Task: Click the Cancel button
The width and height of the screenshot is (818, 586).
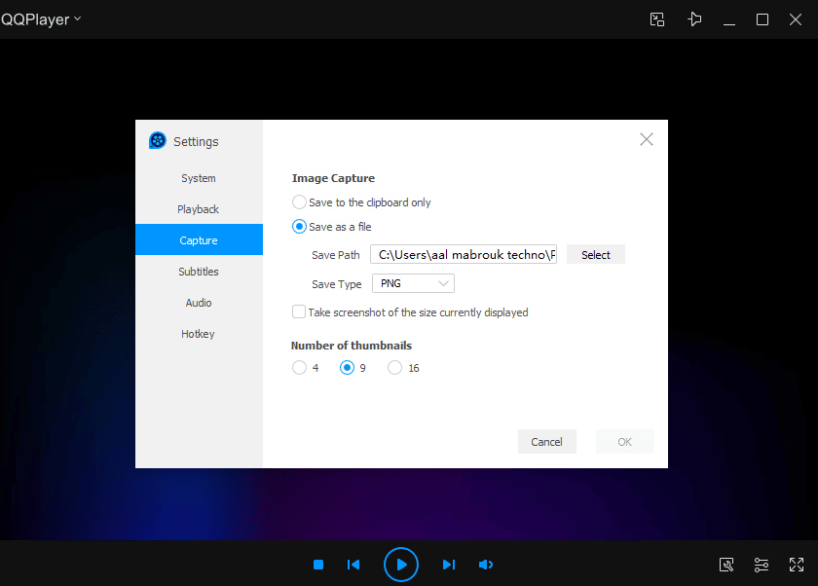Action: 546,442
